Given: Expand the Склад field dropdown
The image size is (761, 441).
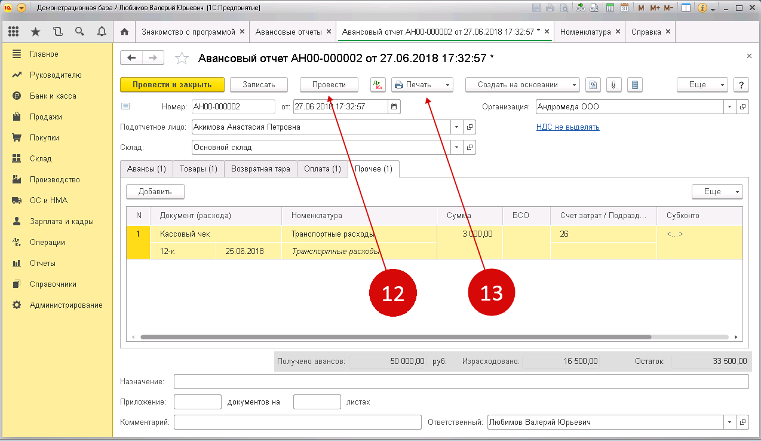Looking at the screenshot, I should click(457, 147).
